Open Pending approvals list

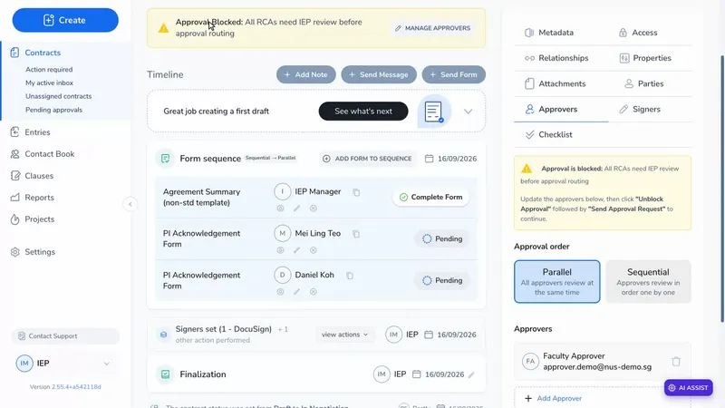53,110
